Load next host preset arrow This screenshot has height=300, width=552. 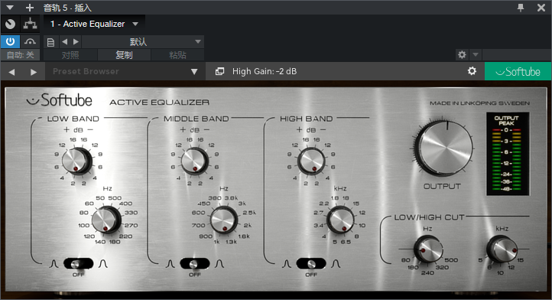point(76,42)
